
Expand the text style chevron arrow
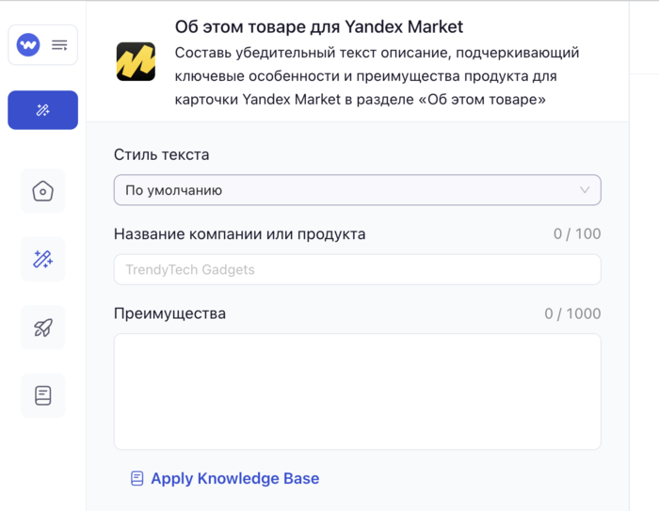coord(585,190)
